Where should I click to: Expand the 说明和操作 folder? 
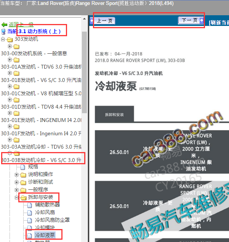(x=16, y=175)
